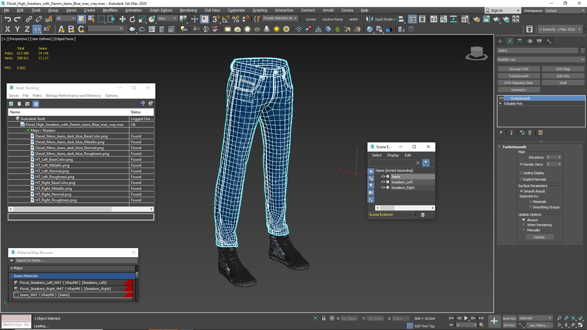Hide Sneakers_Left via eye icon
Image resolution: width=587 pixels, height=330 pixels.
click(x=383, y=182)
